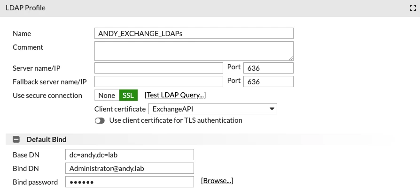Focus the Comment text area

[x=194, y=51]
